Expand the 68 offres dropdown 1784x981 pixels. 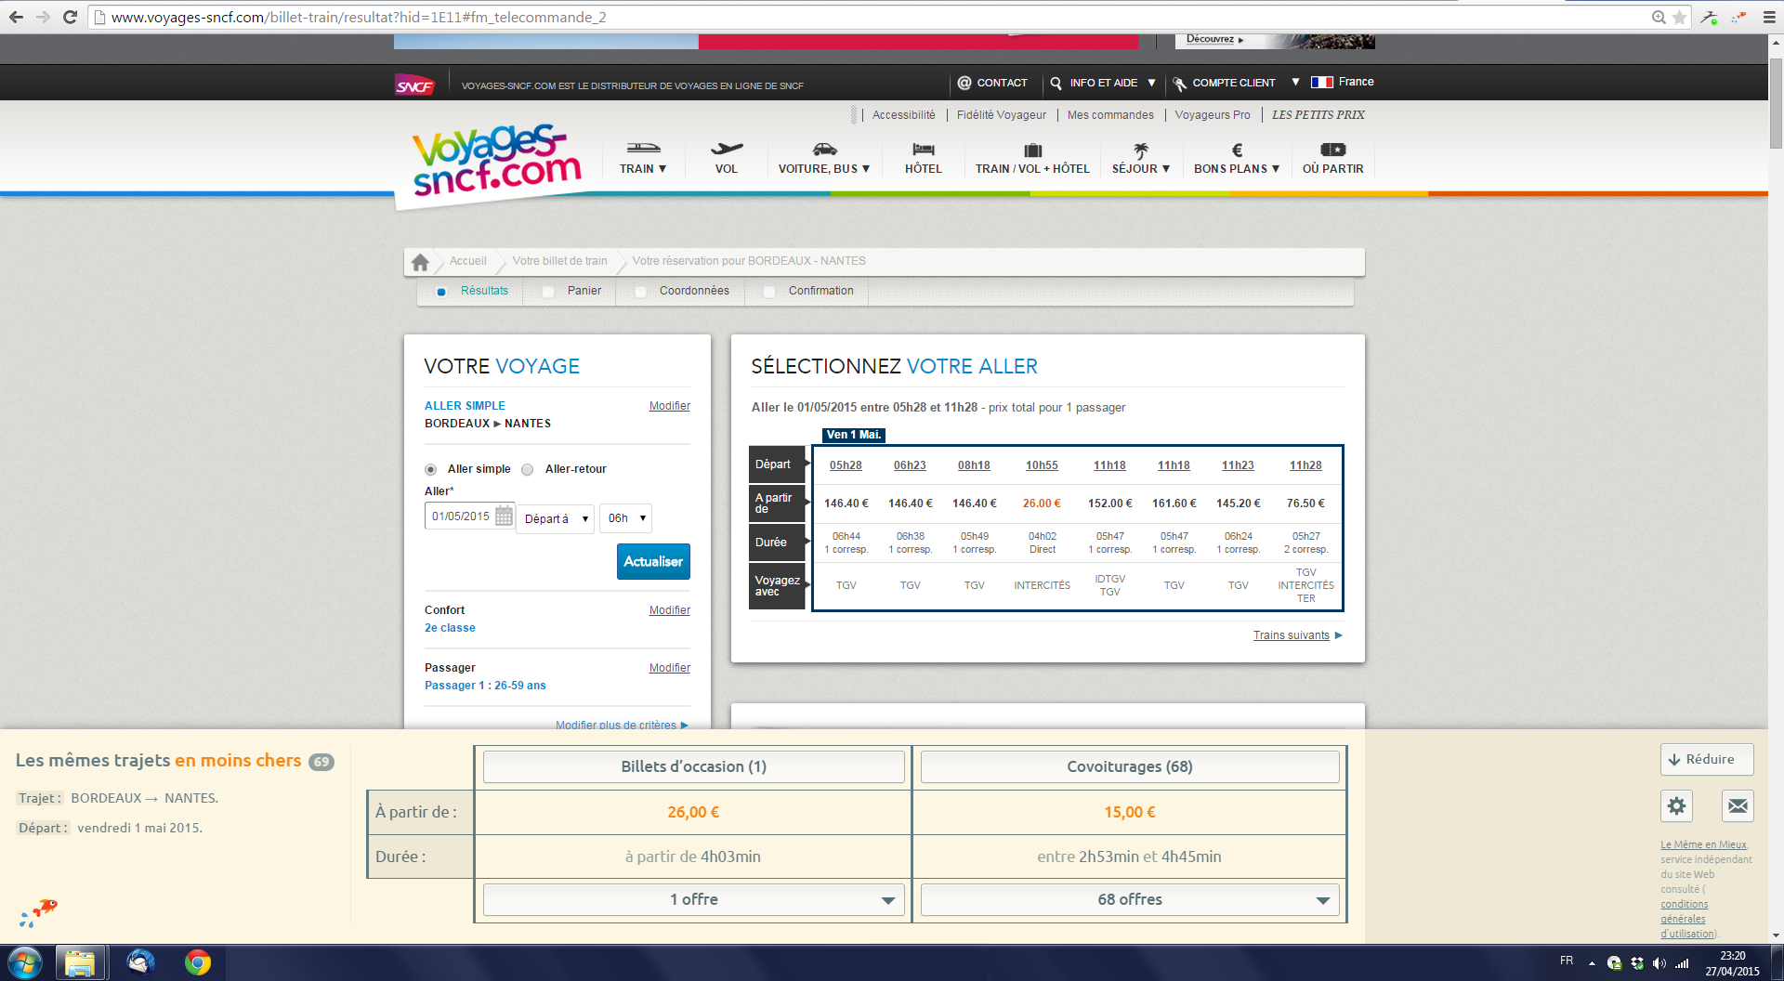1130,899
